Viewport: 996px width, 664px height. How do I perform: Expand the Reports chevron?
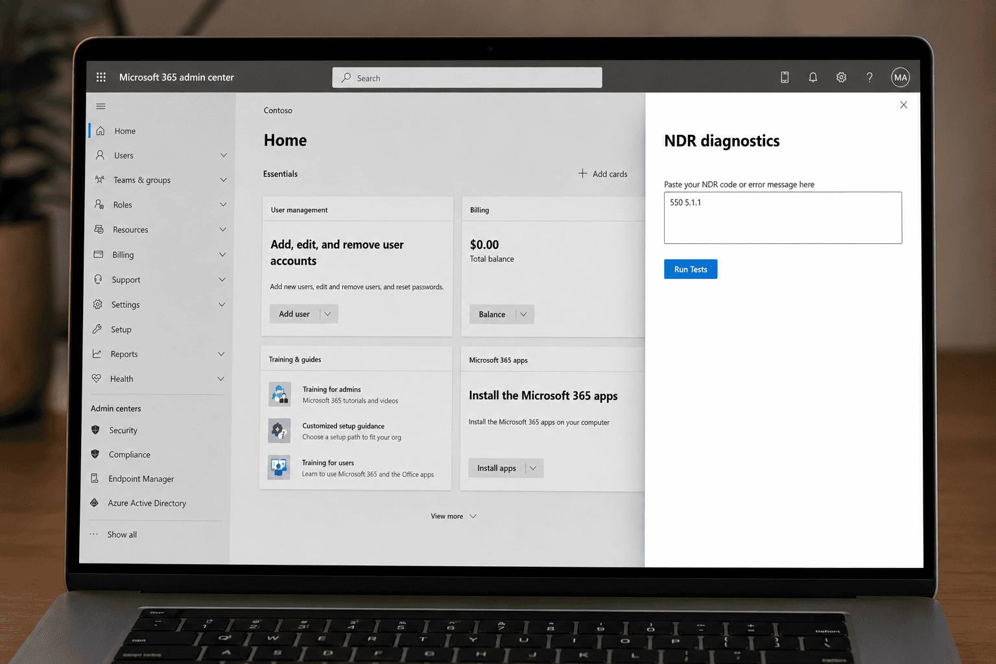[221, 353]
